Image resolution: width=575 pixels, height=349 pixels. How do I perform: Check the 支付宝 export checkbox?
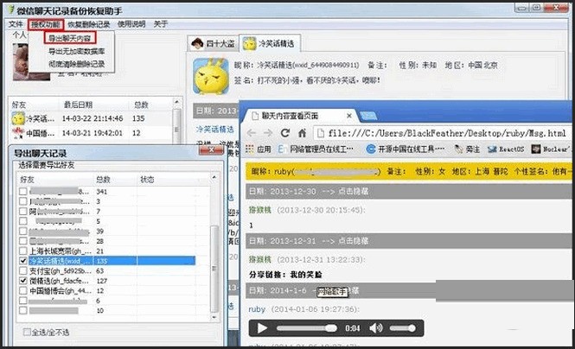[22, 271]
